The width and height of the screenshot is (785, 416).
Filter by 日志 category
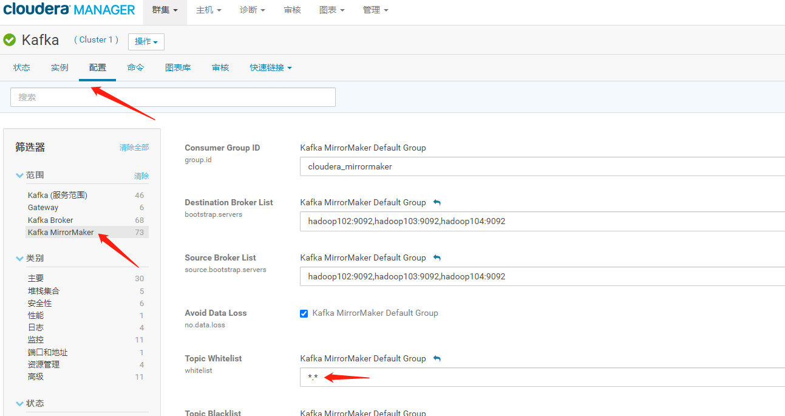[x=36, y=327]
